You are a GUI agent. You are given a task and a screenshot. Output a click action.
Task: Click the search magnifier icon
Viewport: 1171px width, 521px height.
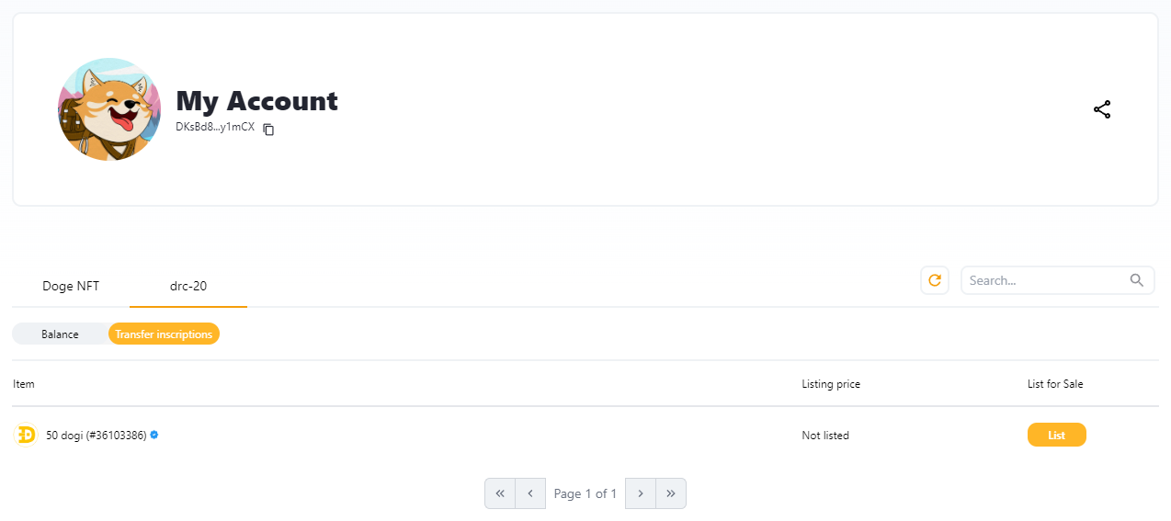tap(1137, 280)
